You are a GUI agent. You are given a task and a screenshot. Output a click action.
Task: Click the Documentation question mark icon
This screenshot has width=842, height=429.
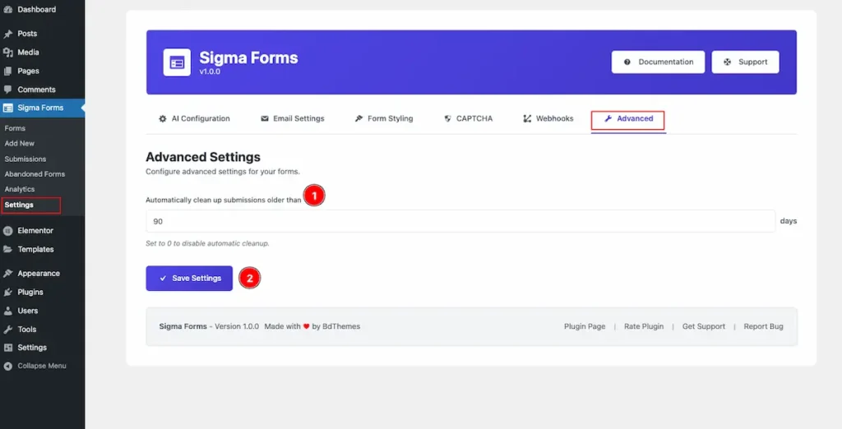coord(627,62)
